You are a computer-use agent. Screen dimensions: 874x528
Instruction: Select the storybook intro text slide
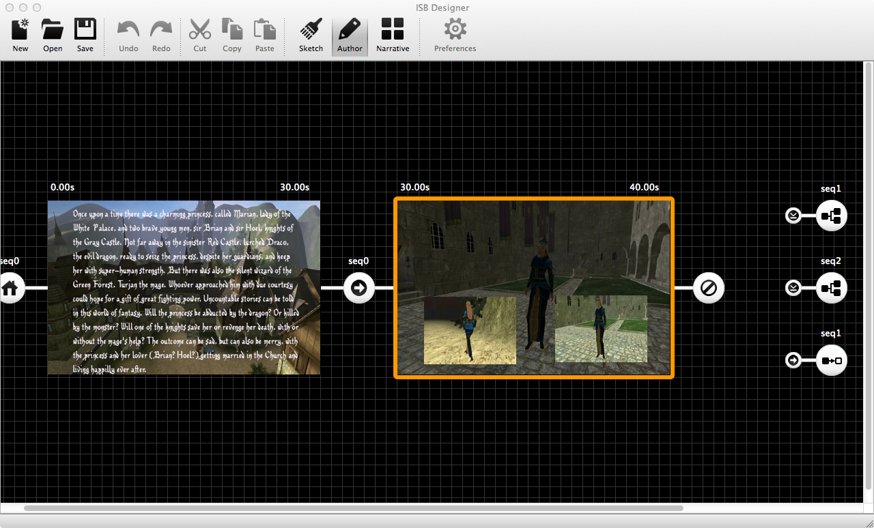(184, 287)
